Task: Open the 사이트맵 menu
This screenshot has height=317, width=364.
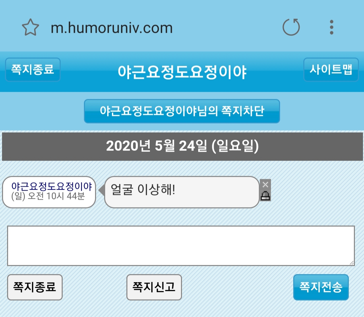Action: coord(331,69)
